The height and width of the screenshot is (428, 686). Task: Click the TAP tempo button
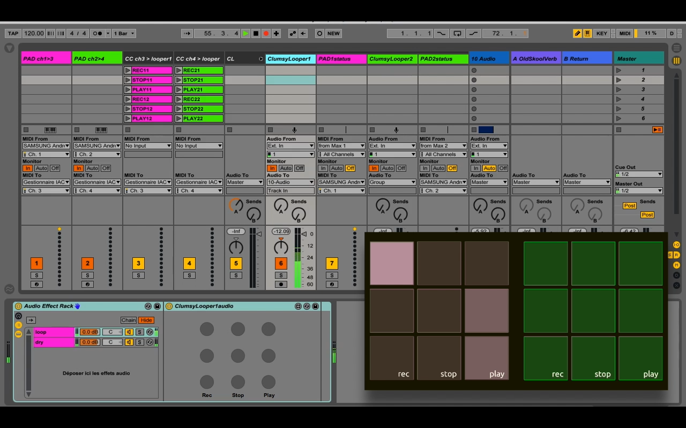click(13, 33)
